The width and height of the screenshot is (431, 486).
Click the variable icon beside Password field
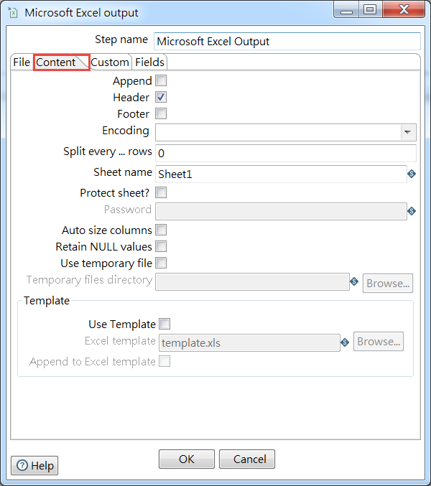click(x=412, y=211)
